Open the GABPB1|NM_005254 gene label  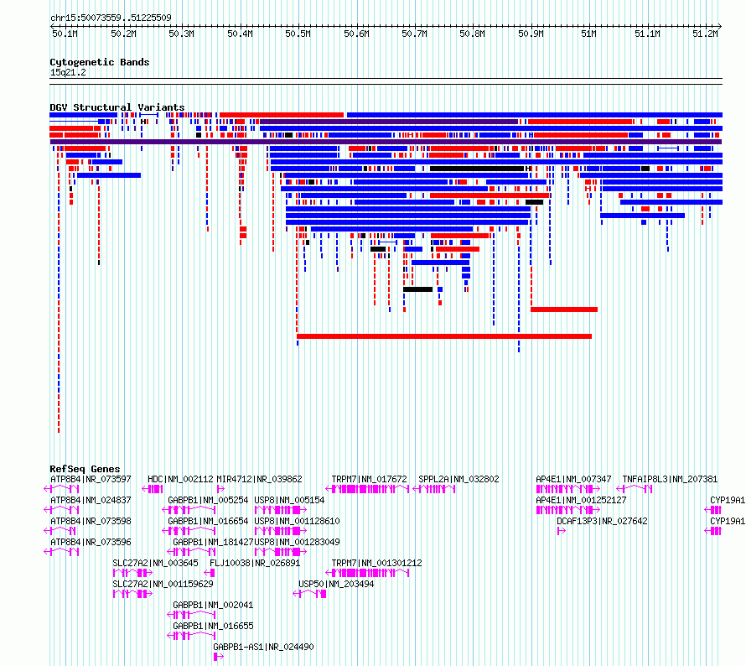coord(208,500)
